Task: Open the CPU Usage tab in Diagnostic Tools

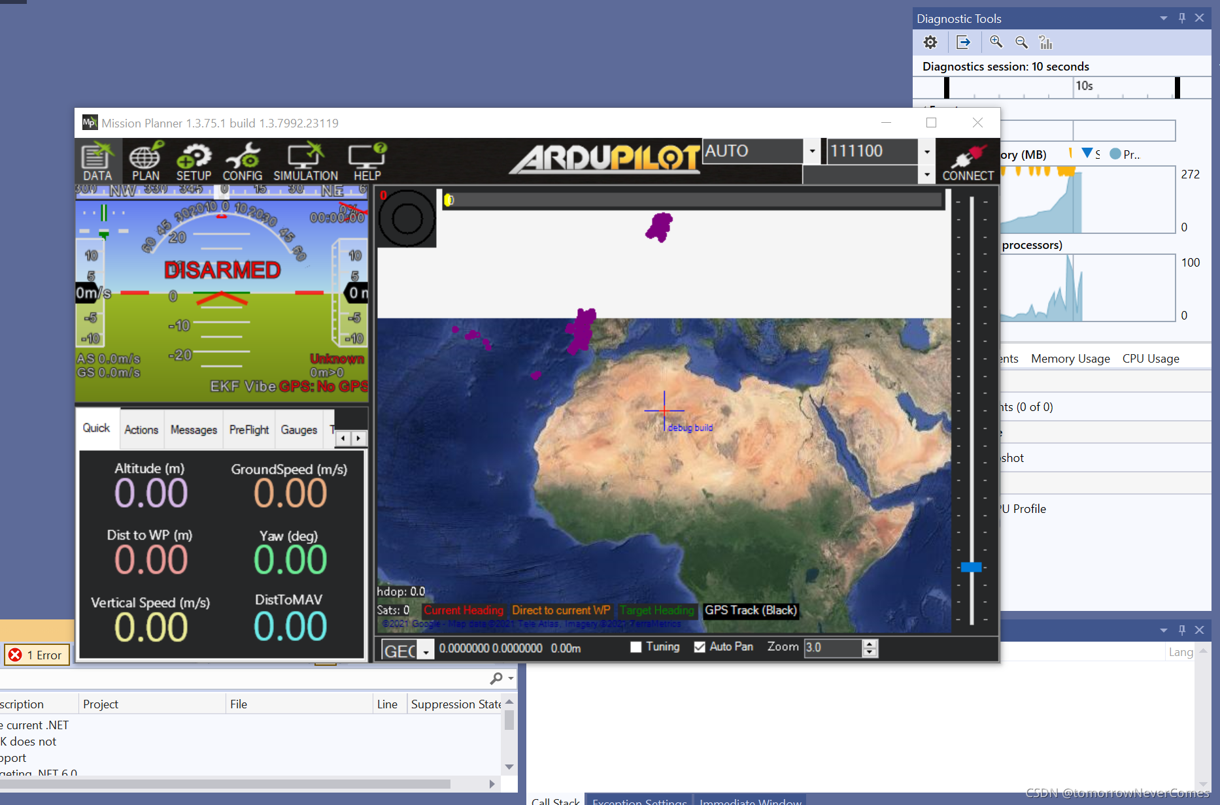Action: 1151,358
